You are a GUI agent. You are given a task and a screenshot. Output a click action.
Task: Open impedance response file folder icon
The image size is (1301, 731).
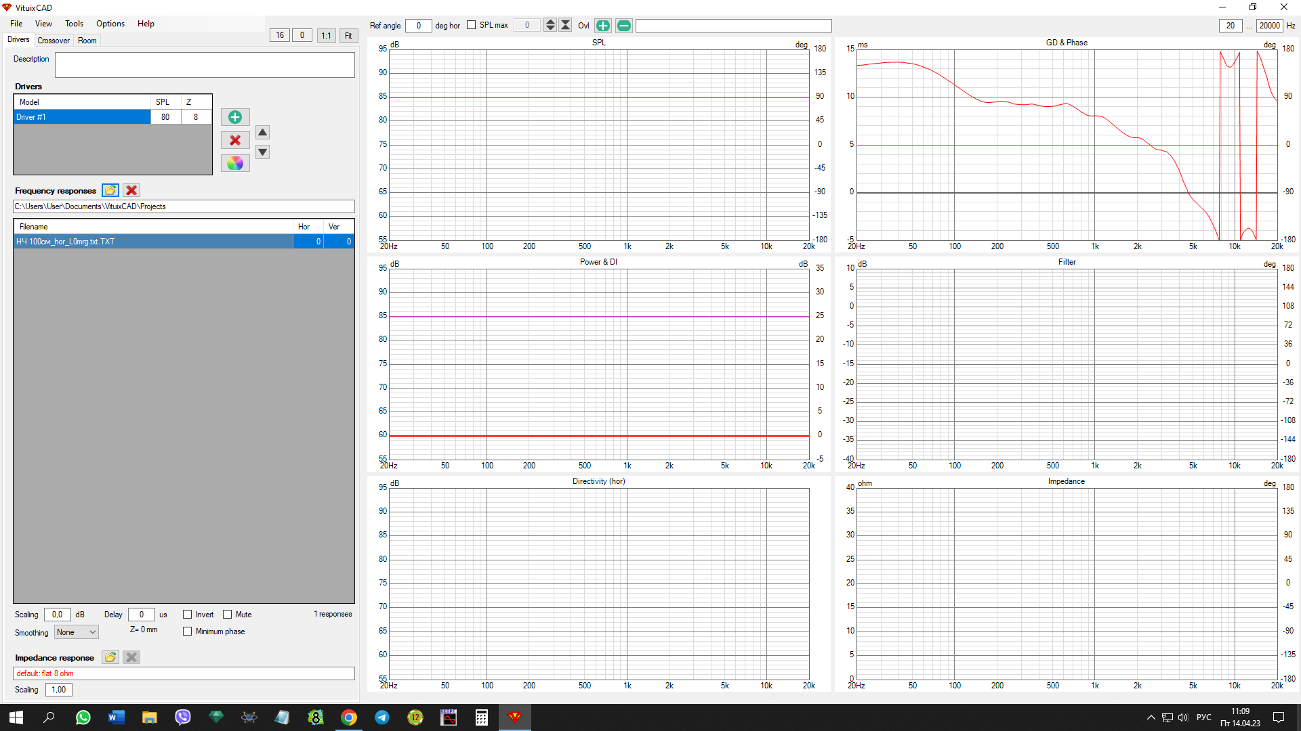pos(110,657)
